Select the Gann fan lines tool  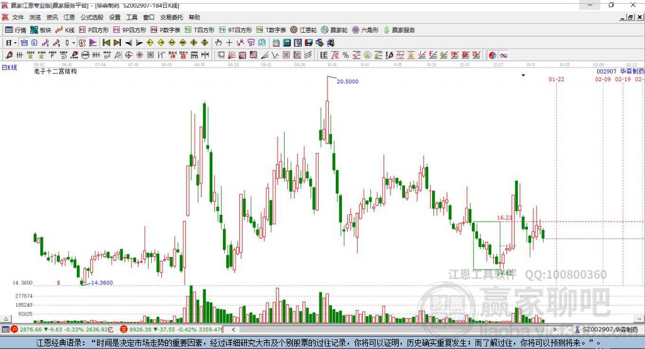coord(232,55)
